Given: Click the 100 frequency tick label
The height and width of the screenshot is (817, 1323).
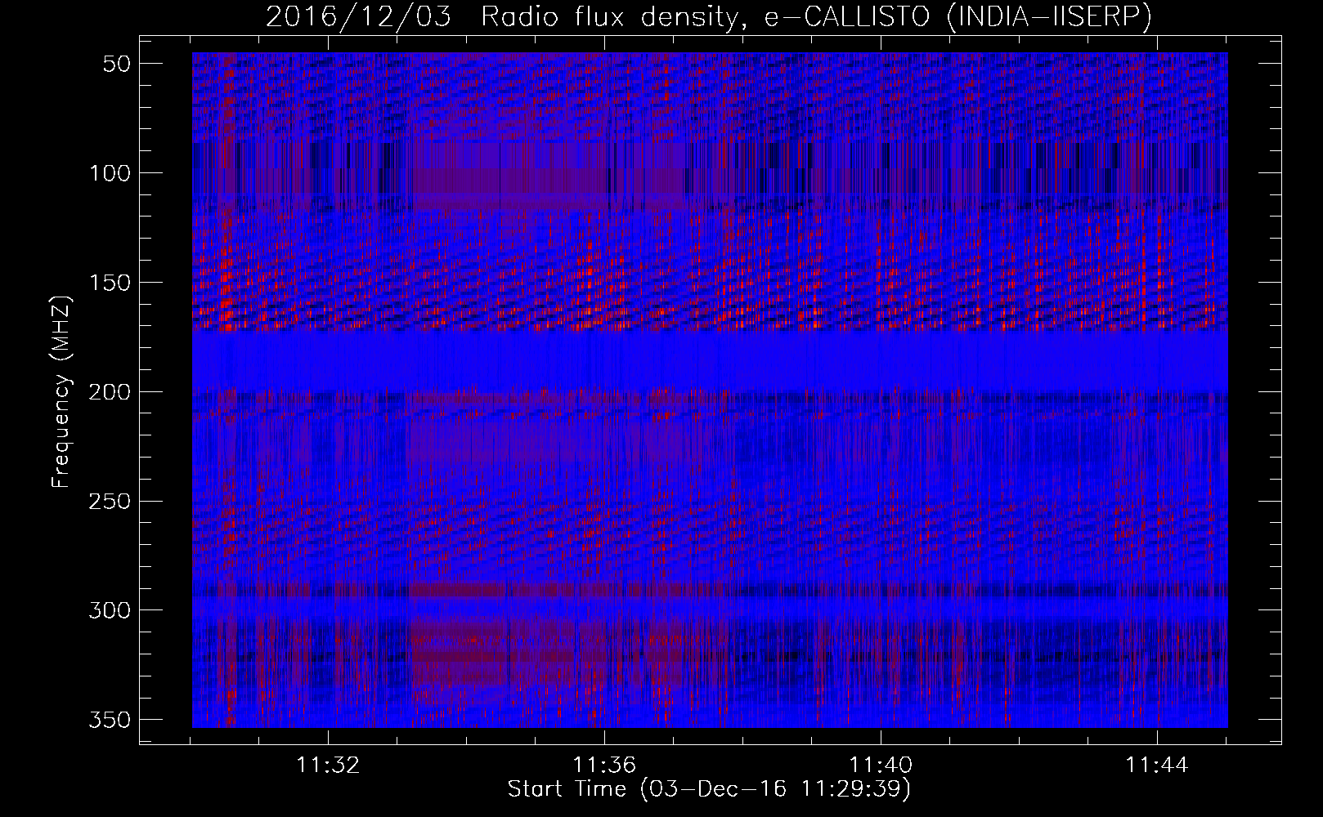Looking at the screenshot, I should click(x=110, y=173).
